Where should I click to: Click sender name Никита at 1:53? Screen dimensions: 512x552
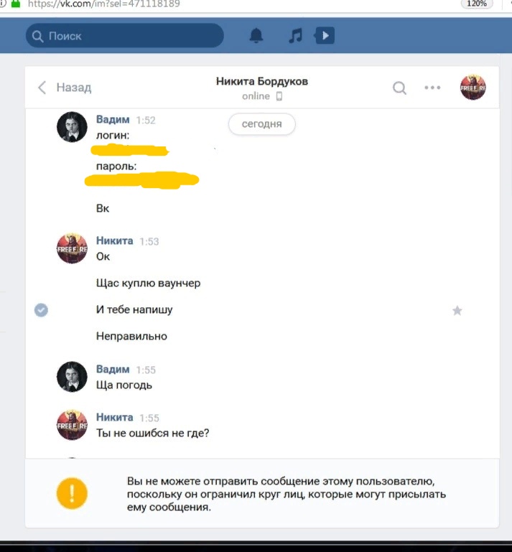[114, 240]
